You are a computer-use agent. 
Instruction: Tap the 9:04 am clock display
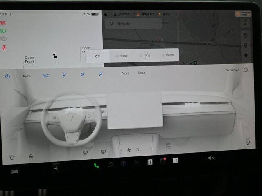(x=148, y=14)
